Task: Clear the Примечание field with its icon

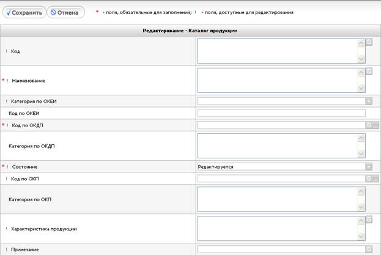Action: pyautogui.click(x=369, y=249)
